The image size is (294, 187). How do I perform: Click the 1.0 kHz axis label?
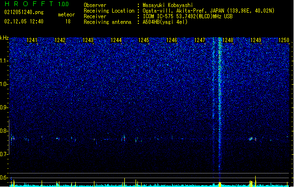coord(4,84)
